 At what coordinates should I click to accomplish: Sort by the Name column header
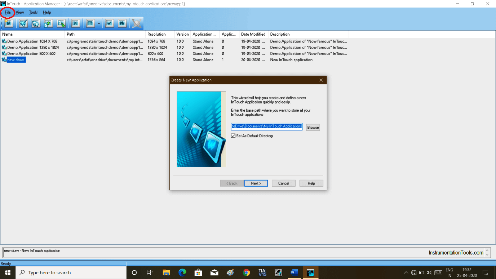tap(33, 34)
